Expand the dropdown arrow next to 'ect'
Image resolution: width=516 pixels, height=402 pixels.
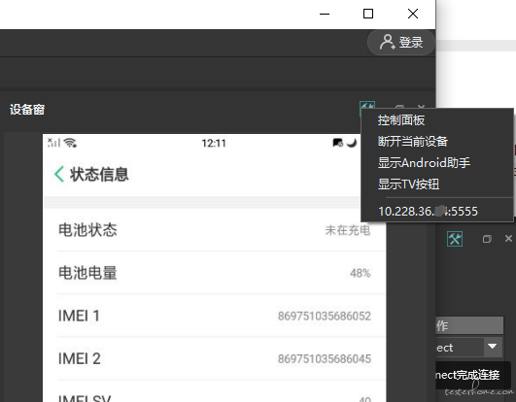click(493, 346)
